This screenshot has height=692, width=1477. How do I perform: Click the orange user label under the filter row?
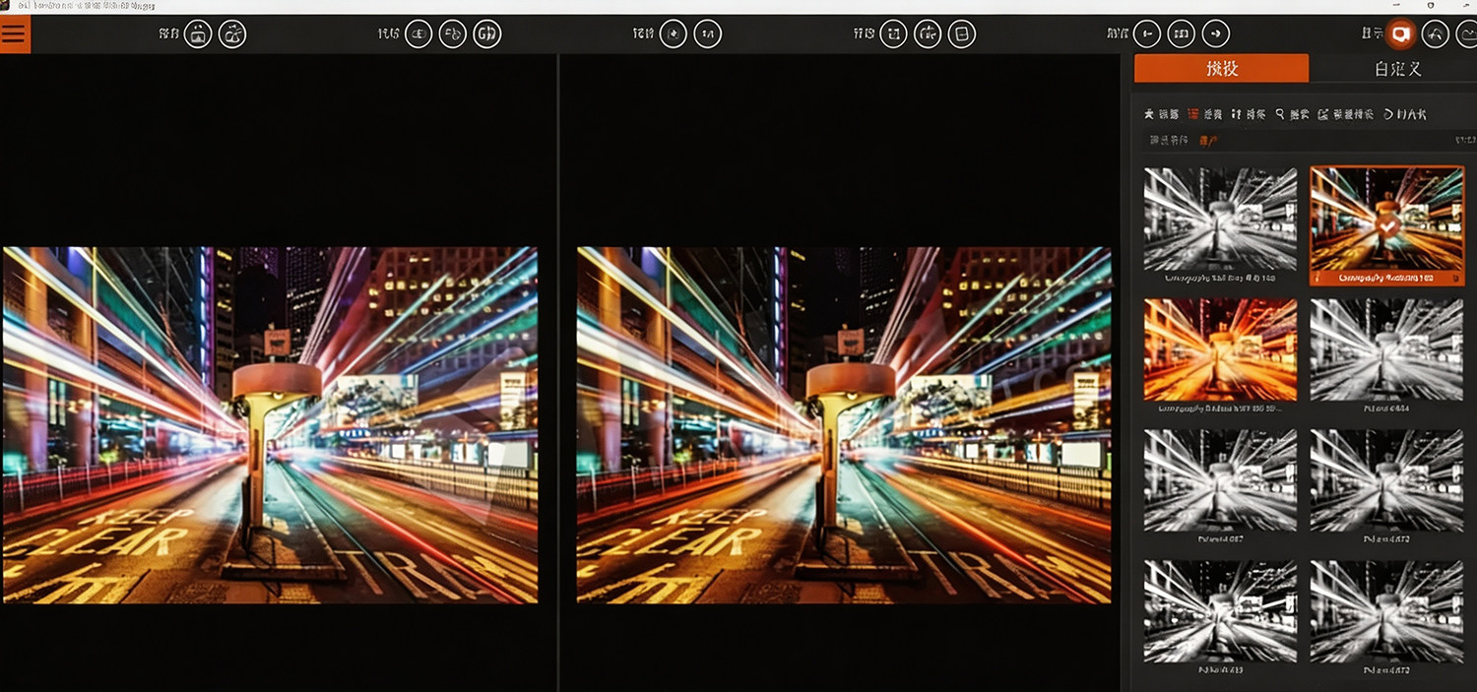click(1208, 141)
